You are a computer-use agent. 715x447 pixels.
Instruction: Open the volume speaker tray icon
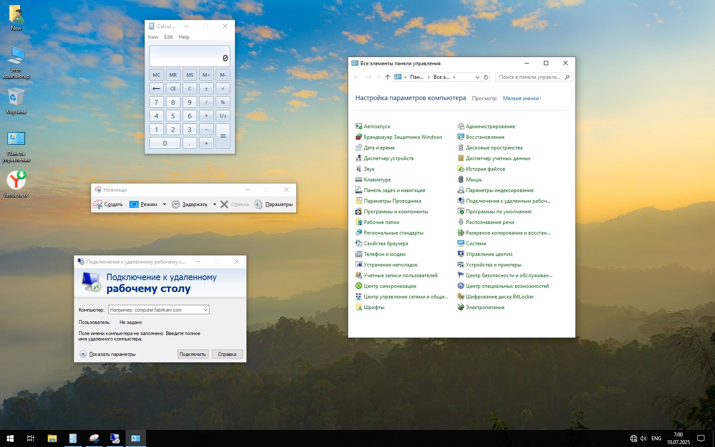[x=643, y=438]
